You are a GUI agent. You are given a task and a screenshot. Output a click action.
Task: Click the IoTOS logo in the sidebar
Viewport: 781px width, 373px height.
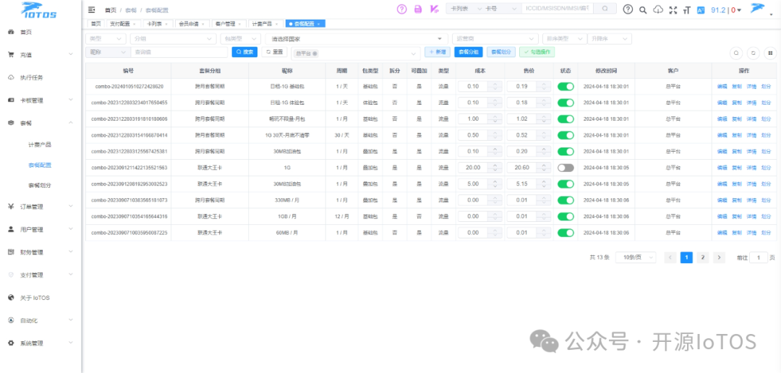[x=39, y=9]
